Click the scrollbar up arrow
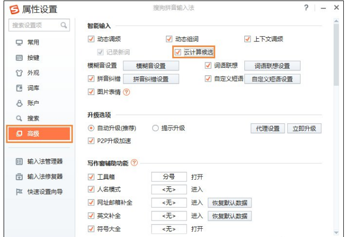349x237 pixels. coord(336,21)
